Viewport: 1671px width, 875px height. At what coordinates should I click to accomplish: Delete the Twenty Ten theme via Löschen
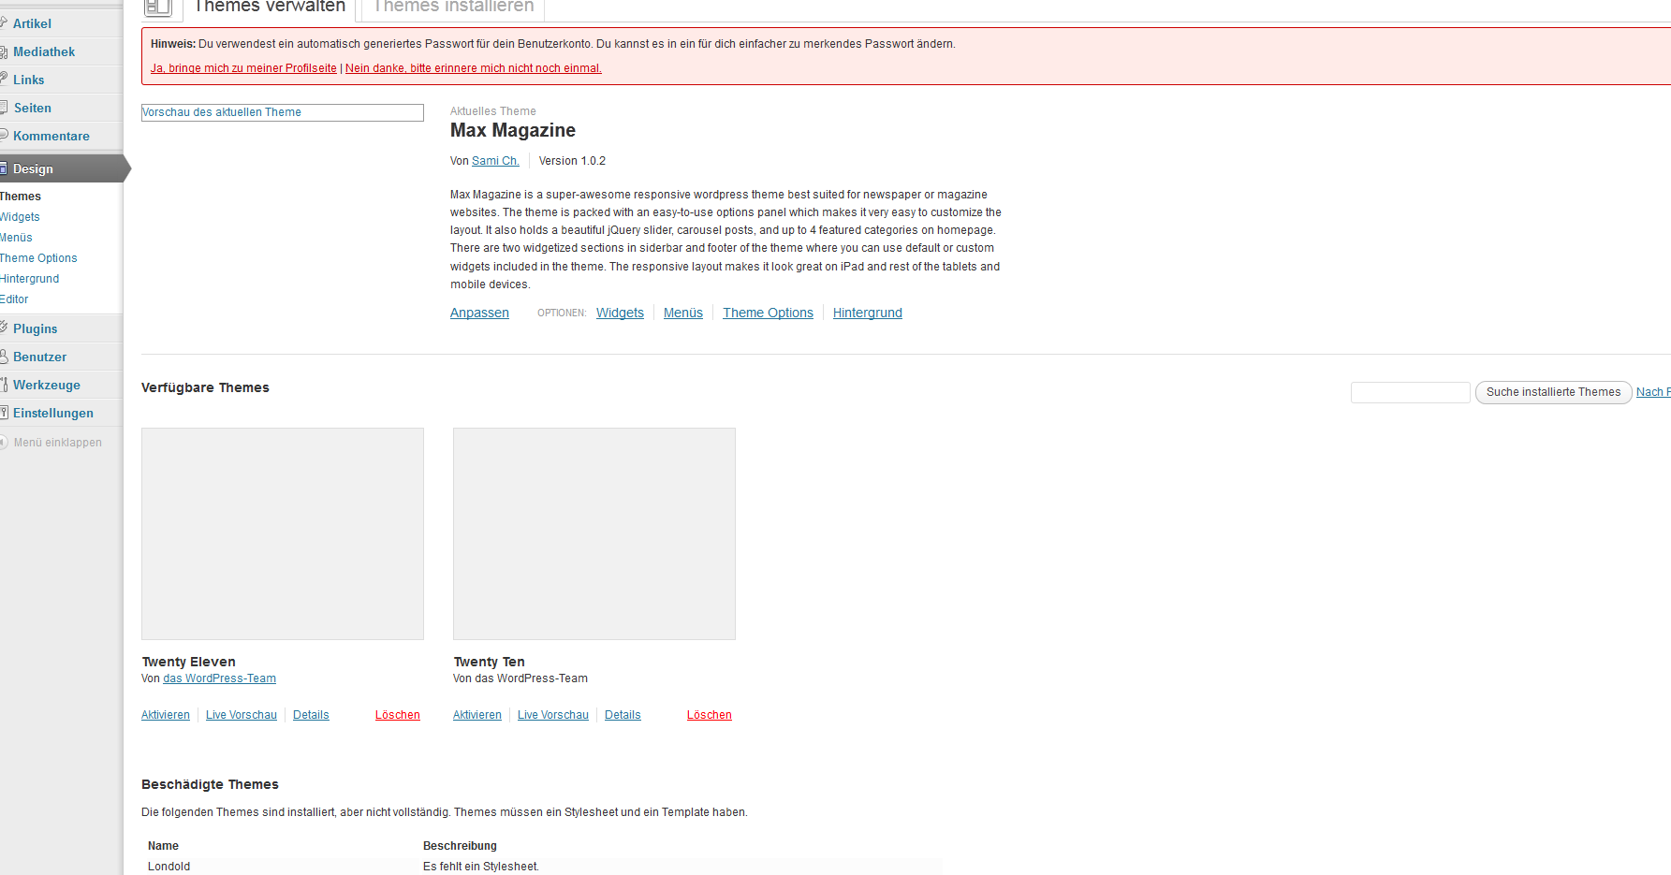coord(709,715)
